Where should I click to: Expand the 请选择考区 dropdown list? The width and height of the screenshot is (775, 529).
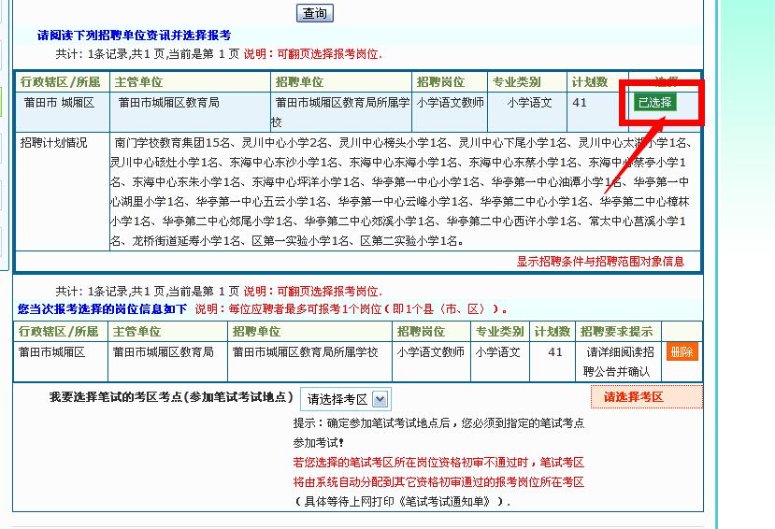click(344, 399)
